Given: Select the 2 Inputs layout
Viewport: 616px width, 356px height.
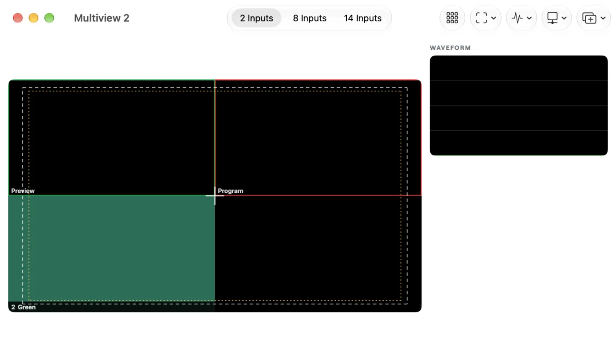Looking at the screenshot, I should pyautogui.click(x=257, y=18).
